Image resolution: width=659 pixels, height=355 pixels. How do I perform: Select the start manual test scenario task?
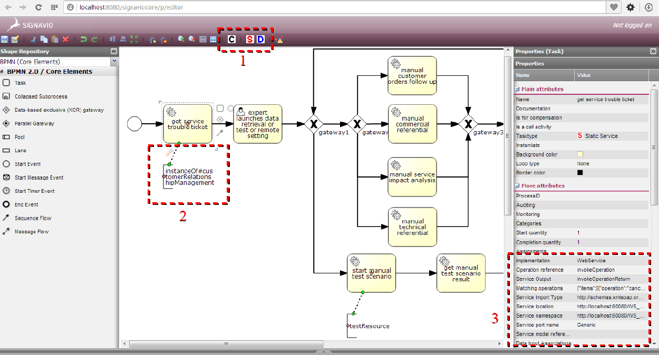click(x=372, y=273)
